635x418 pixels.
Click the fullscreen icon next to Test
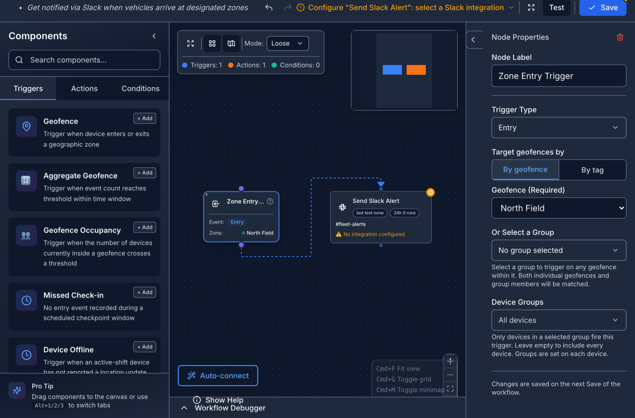pos(531,8)
